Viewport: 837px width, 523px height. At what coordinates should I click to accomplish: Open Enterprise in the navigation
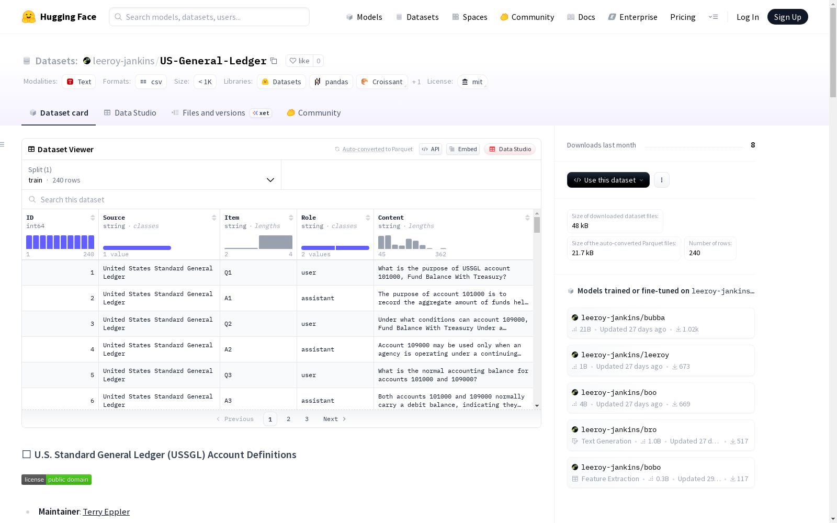[633, 17]
